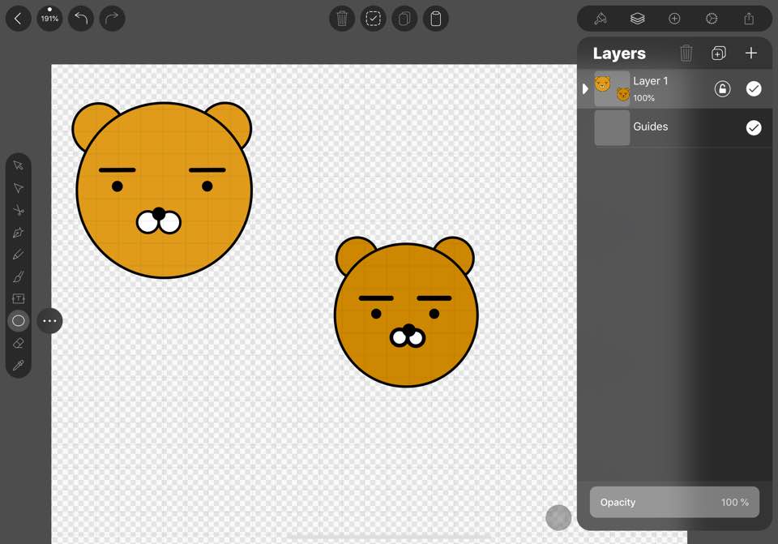This screenshot has height=544, width=778.
Task: Open more shape options ellipsis button
Action: (x=49, y=320)
